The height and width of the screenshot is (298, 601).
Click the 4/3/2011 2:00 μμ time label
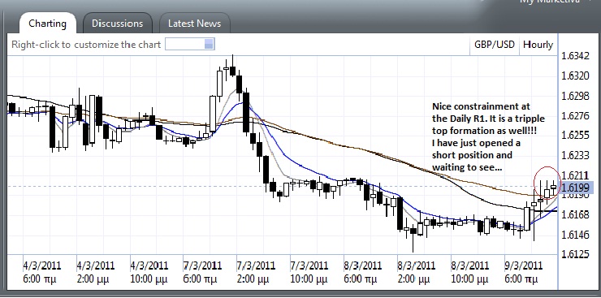[x=95, y=272]
